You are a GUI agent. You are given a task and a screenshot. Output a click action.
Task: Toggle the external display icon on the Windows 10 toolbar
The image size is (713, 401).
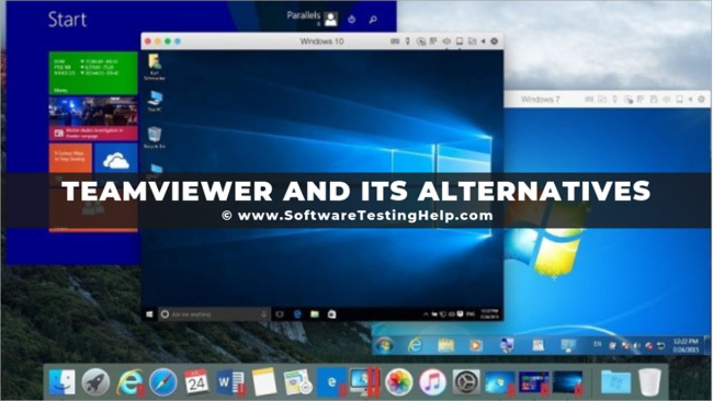pos(460,41)
